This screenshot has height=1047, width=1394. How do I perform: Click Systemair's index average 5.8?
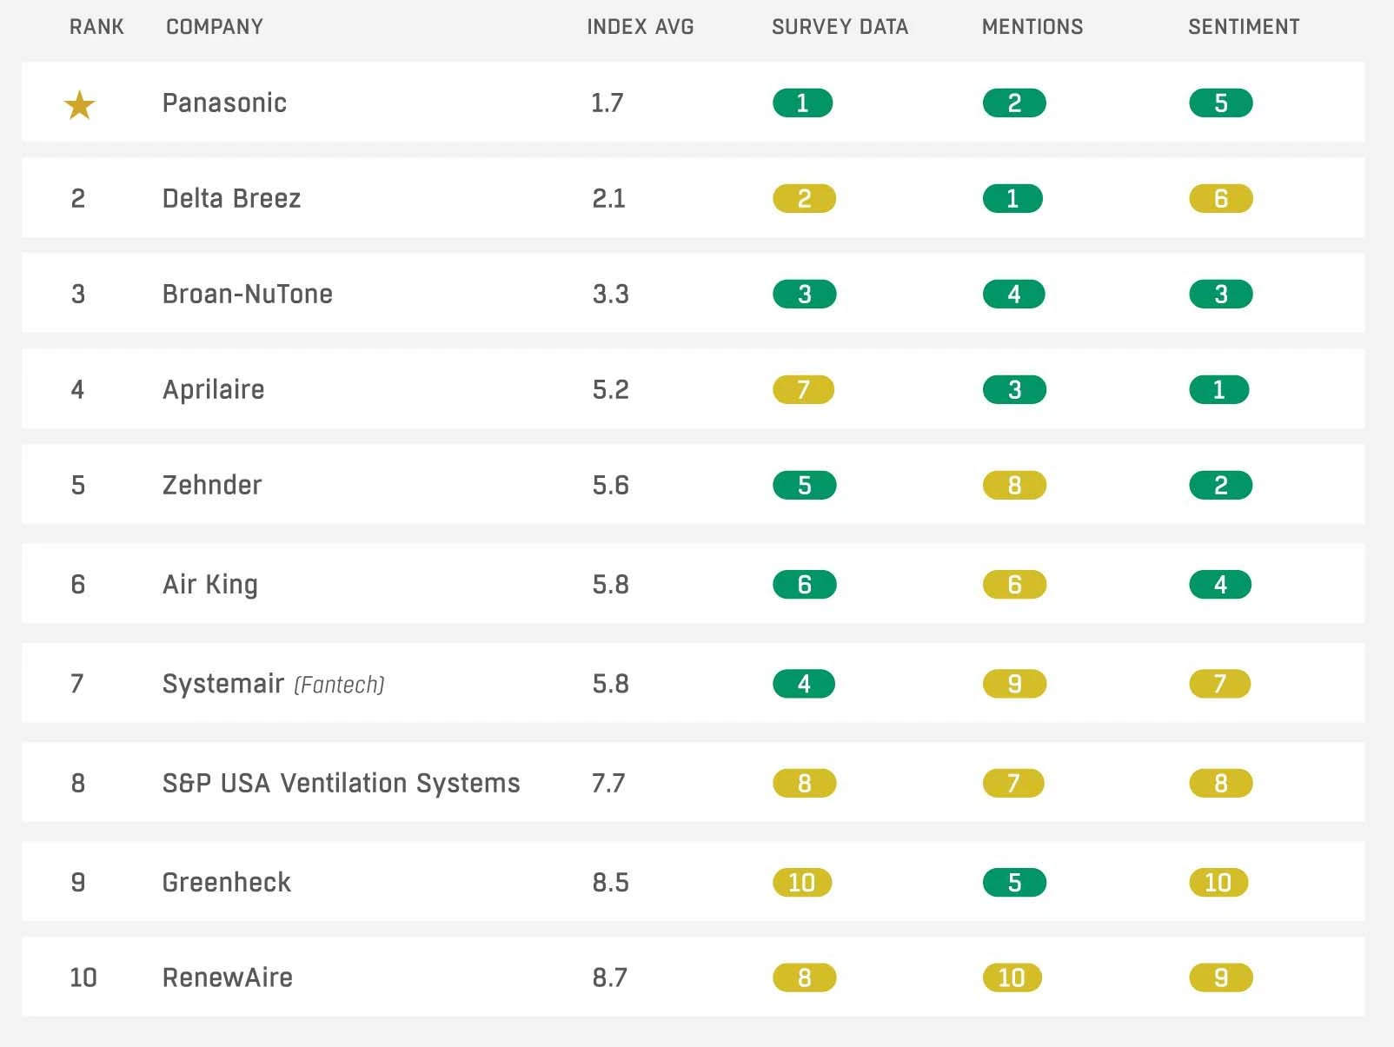611,684
